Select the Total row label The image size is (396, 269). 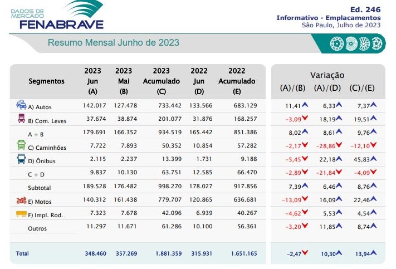(22, 253)
